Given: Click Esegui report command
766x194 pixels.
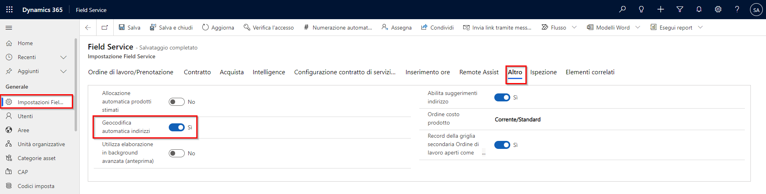Looking at the screenshot, I should click(x=671, y=28).
